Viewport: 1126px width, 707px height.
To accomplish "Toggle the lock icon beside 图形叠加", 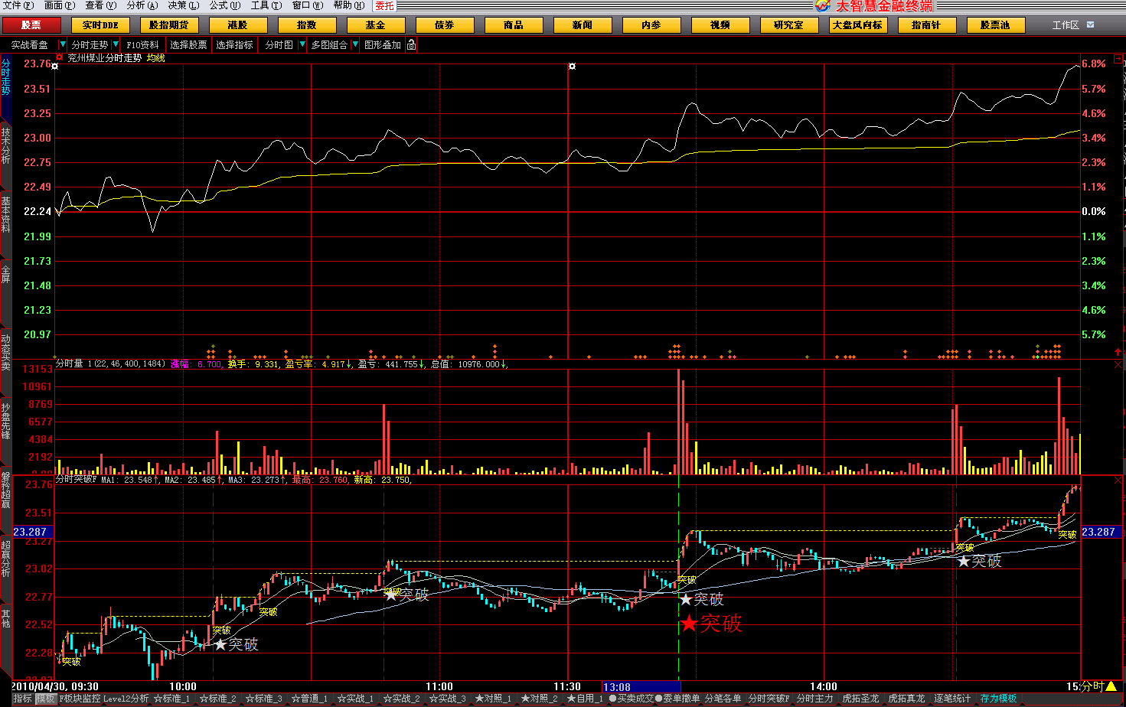I will point(411,45).
